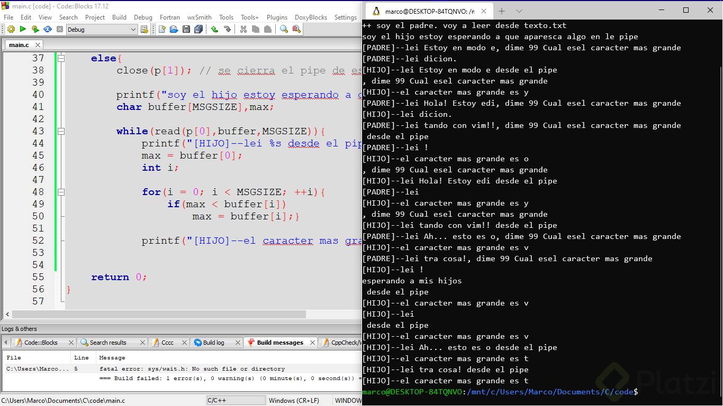
Task: Click the Build and run icon
Action: (x=35, y=30)
